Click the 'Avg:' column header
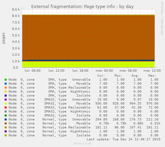 pos(135,76)
